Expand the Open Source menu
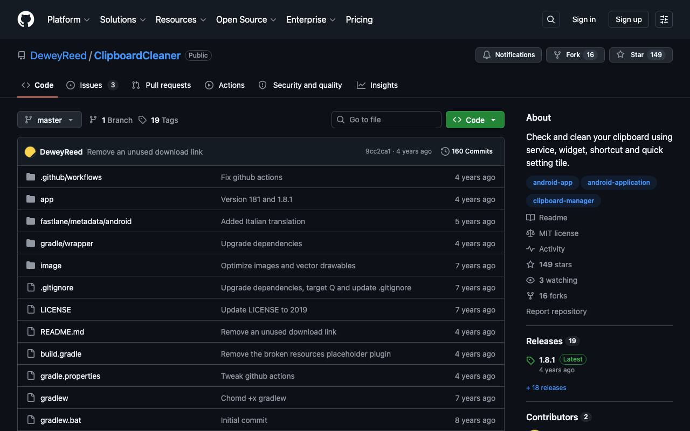The image size is (690, 431). (x=246, y=19)
